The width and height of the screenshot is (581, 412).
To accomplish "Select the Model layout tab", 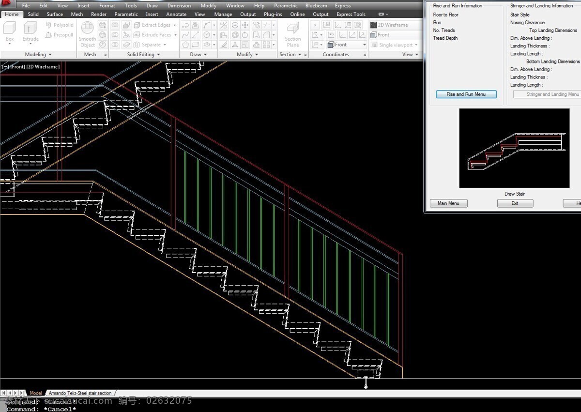I will pyautogui.click(x=36, y=393).
